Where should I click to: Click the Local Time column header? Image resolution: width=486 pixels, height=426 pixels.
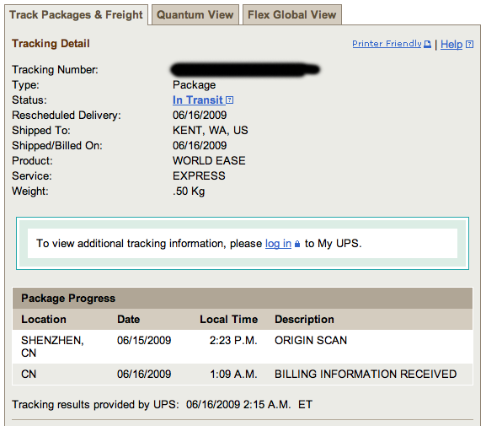[x=229, y=319]
